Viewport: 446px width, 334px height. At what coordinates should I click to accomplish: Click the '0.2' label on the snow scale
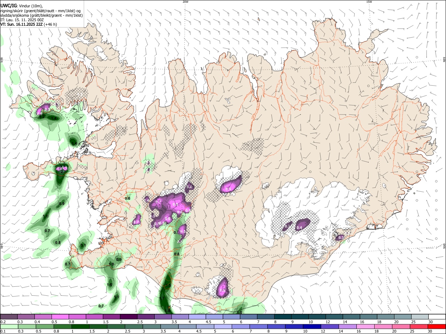coord(3,322)
